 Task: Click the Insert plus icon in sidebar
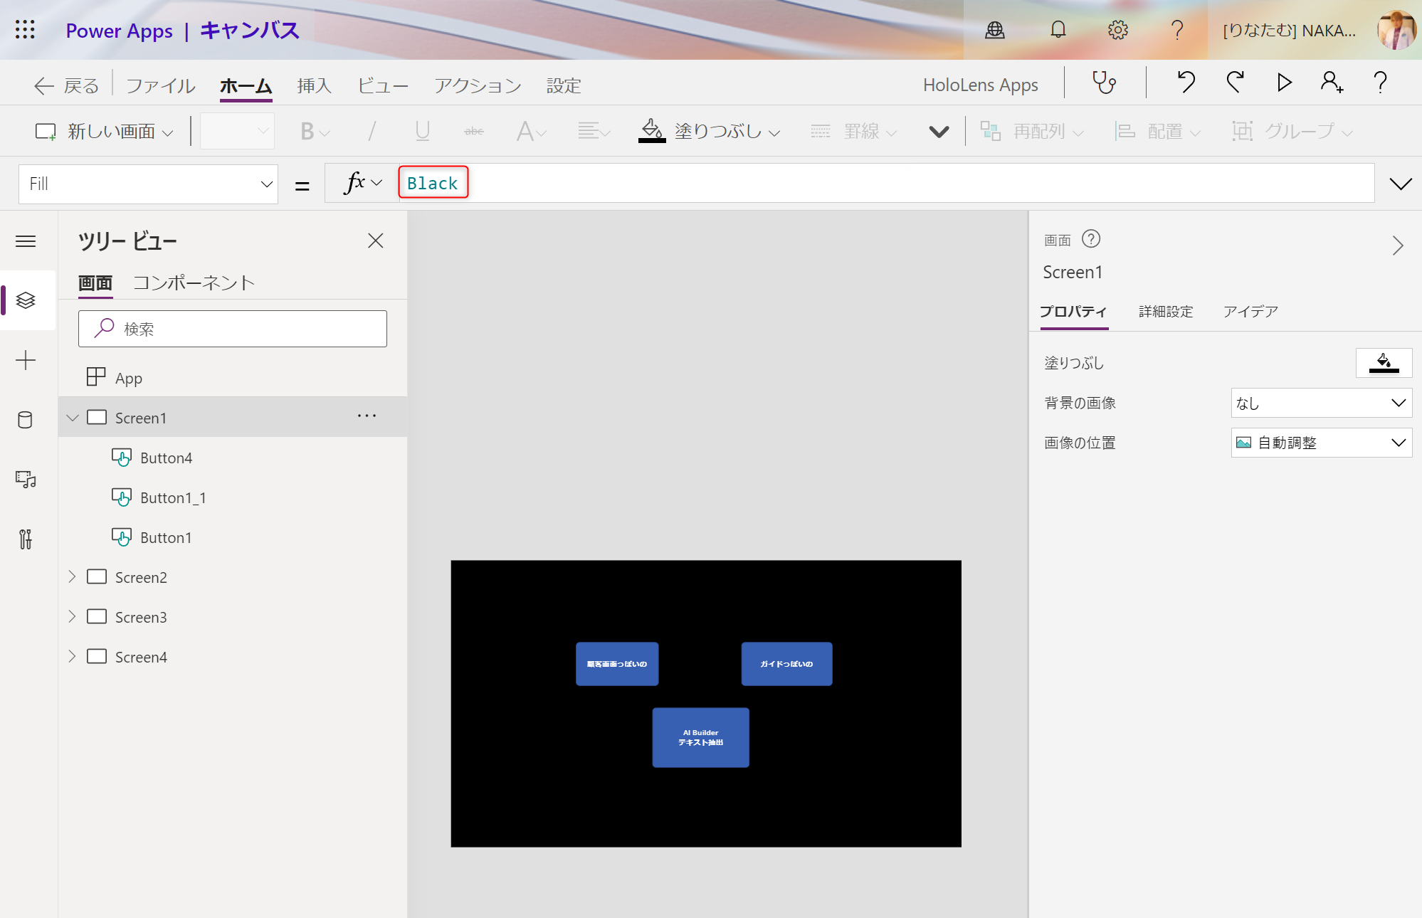coord(26,360)
